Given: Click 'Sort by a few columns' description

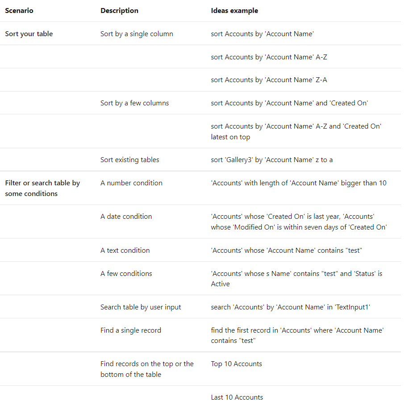Looking at the screenshot, I should [134, 103].
